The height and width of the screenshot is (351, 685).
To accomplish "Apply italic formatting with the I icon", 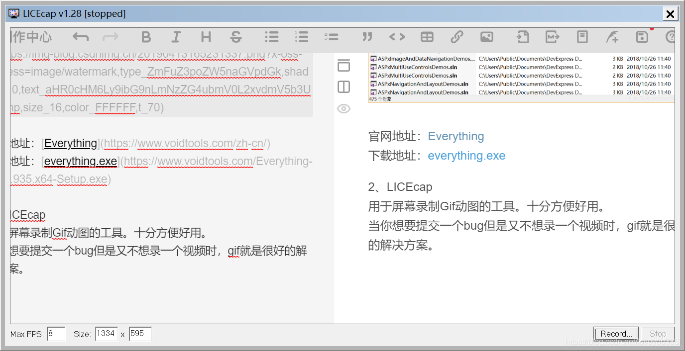I will pos(176,37).
